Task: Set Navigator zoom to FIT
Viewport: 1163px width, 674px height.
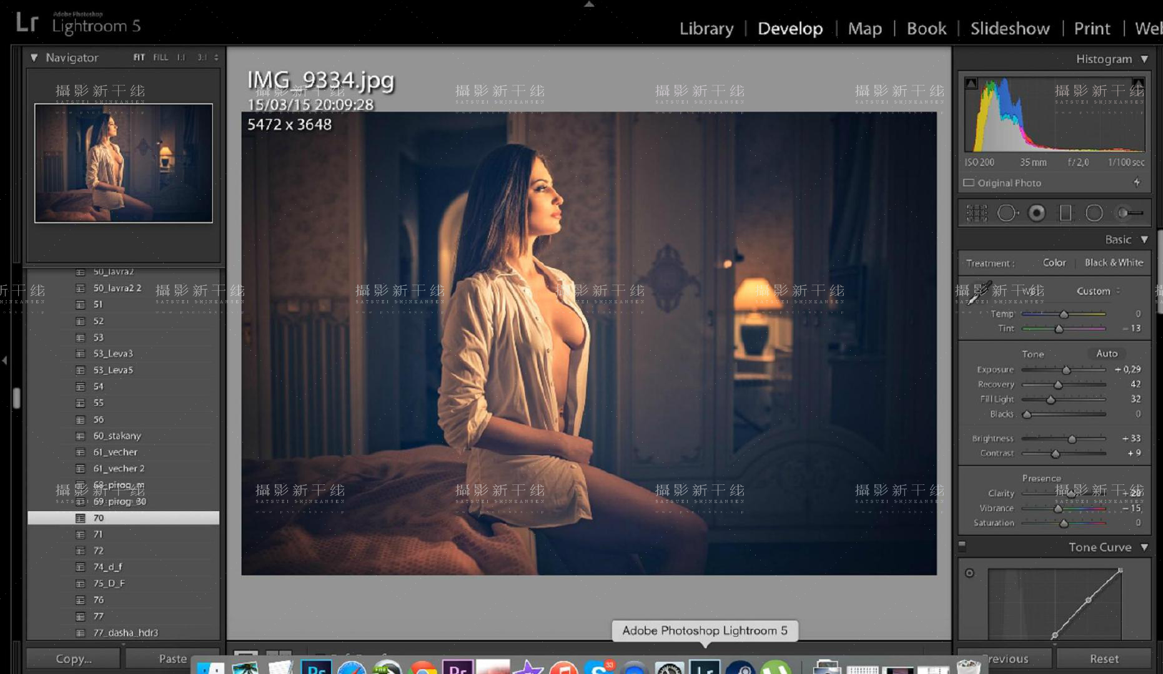Action: coord(139,57)
